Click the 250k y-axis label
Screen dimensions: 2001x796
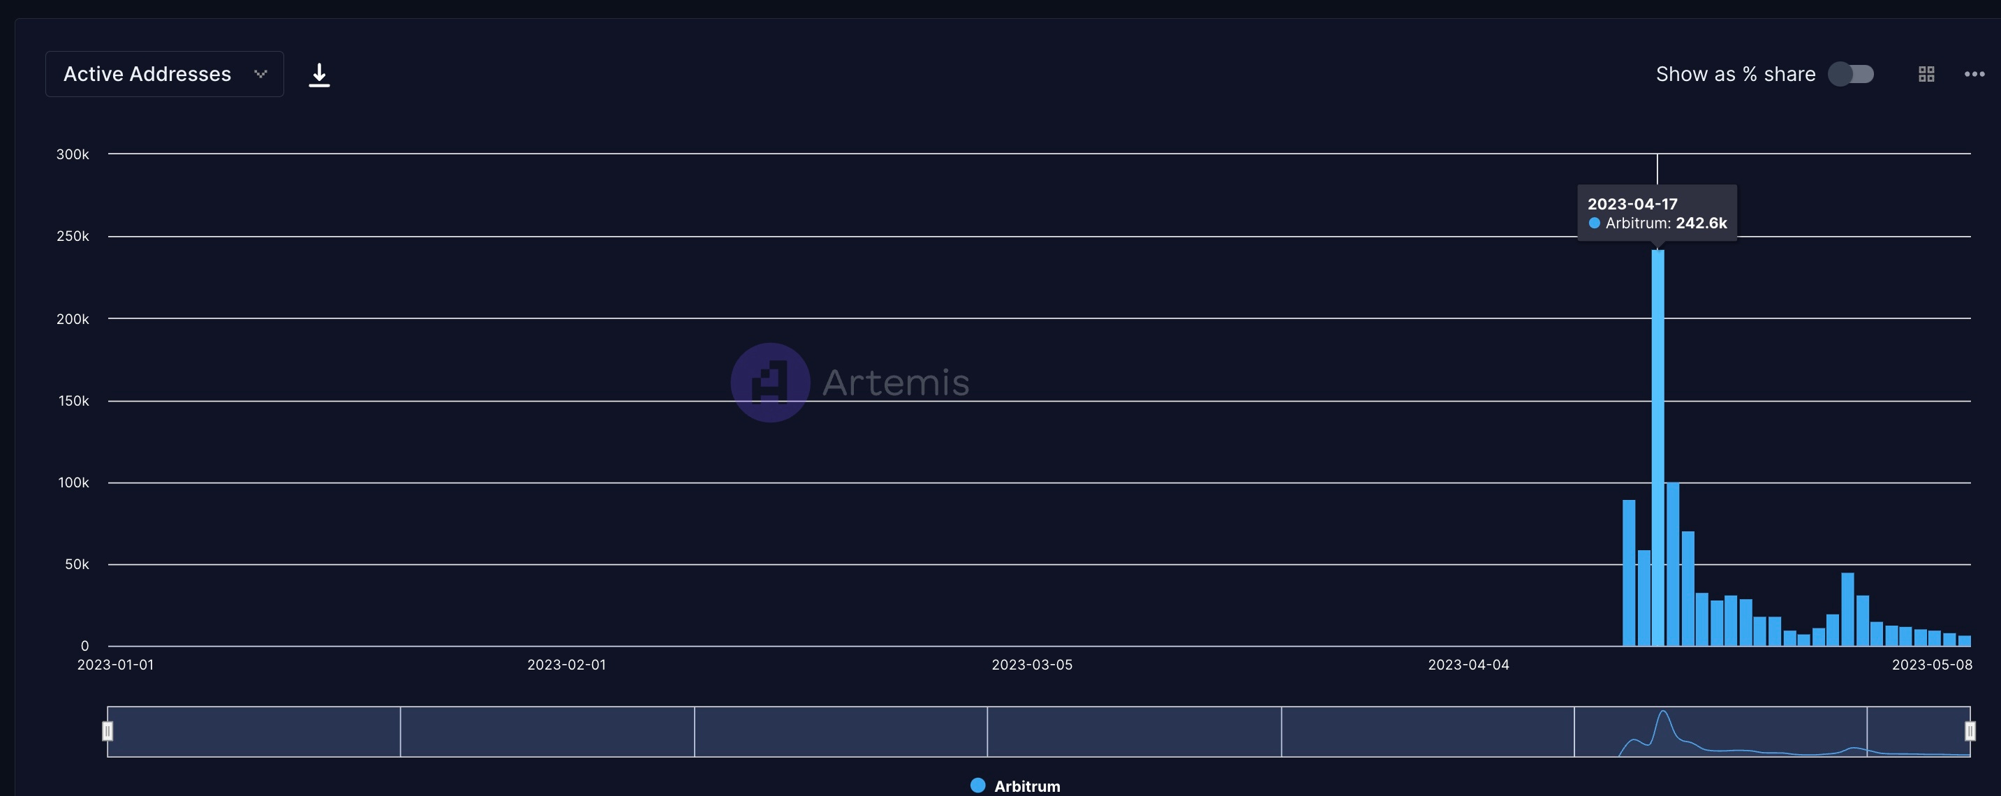[x=73, y=236]
